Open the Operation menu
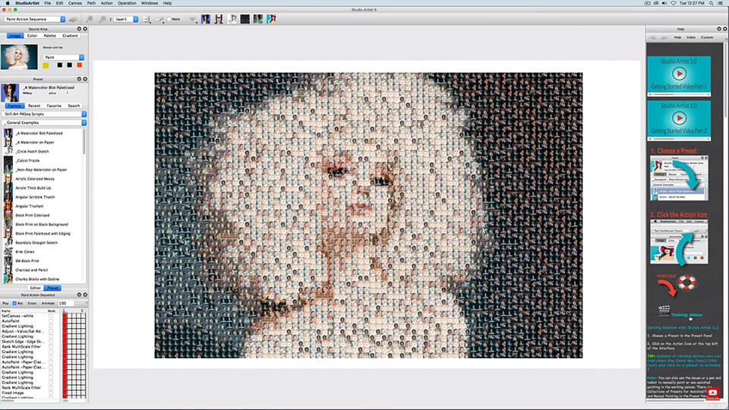 tap(127, 3)
